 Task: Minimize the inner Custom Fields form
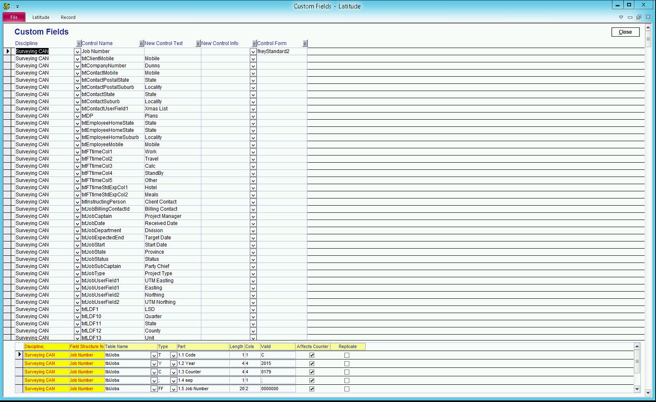[630, 17]
